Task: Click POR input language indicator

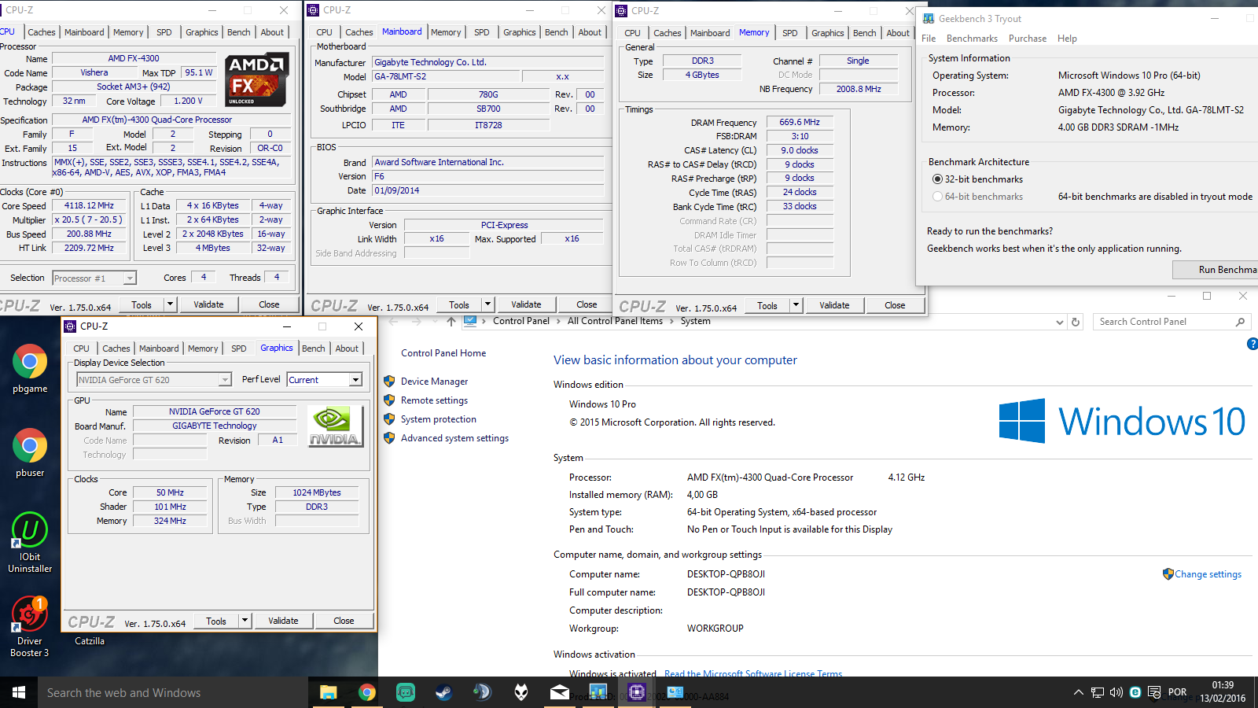Action: pos(1178,692)
